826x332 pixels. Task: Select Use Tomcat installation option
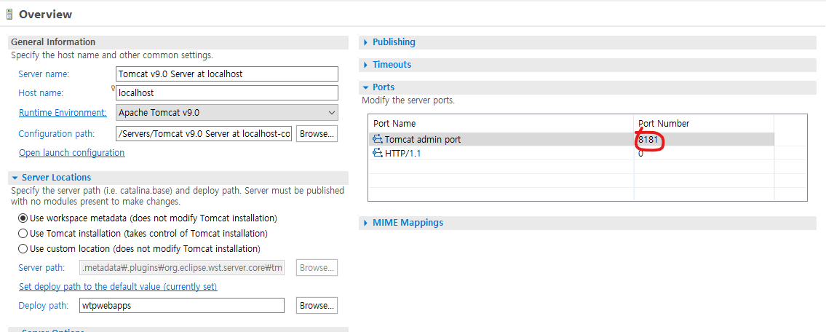[x=23, y=233]
